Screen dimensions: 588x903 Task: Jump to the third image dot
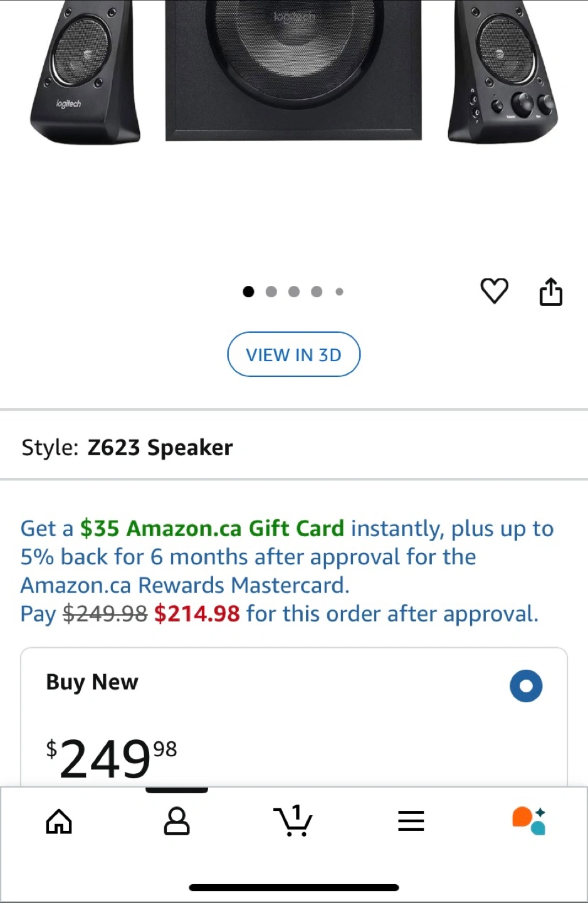[x=294, y=292]
